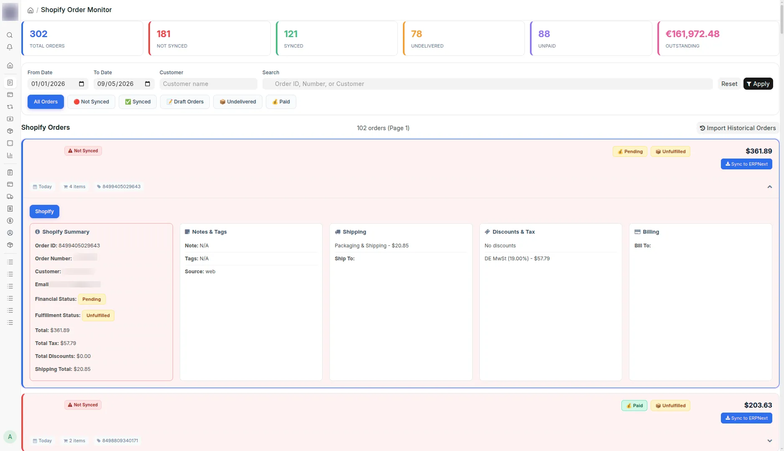
Task: Click the blurred app logo at top-left
Action: pos(10,12)
